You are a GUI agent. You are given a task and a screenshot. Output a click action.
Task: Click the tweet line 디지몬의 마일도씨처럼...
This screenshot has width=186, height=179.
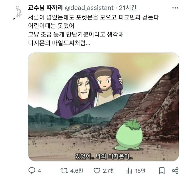59,43
